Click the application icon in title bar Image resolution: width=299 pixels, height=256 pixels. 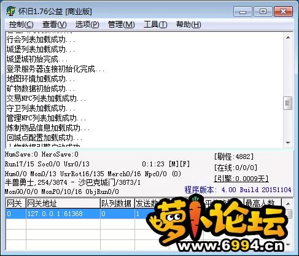pyautogui.click(x=10, y=11)
